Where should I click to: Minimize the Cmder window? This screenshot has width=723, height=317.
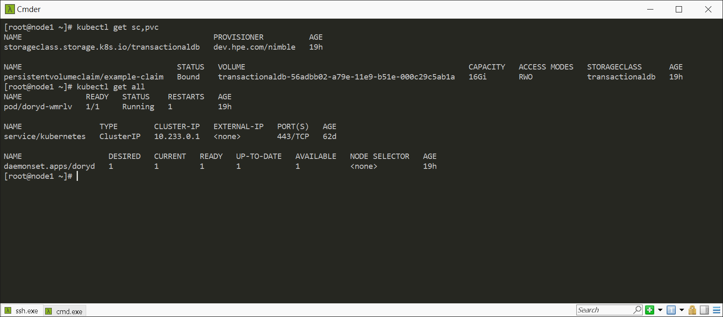click(650, 9)
